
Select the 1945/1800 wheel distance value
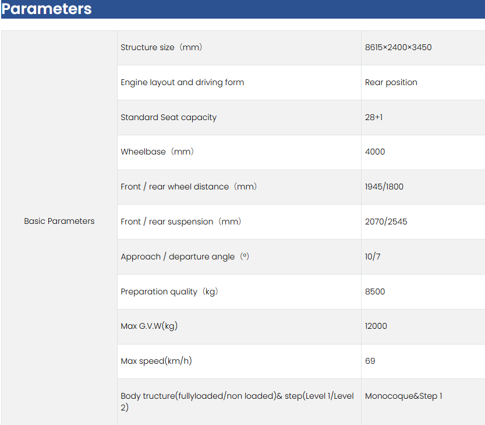point(384,187)
